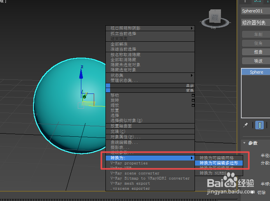Choose 放置轴曲面 entry
Viewport: 270px width, 201px height.
[150, 126]
